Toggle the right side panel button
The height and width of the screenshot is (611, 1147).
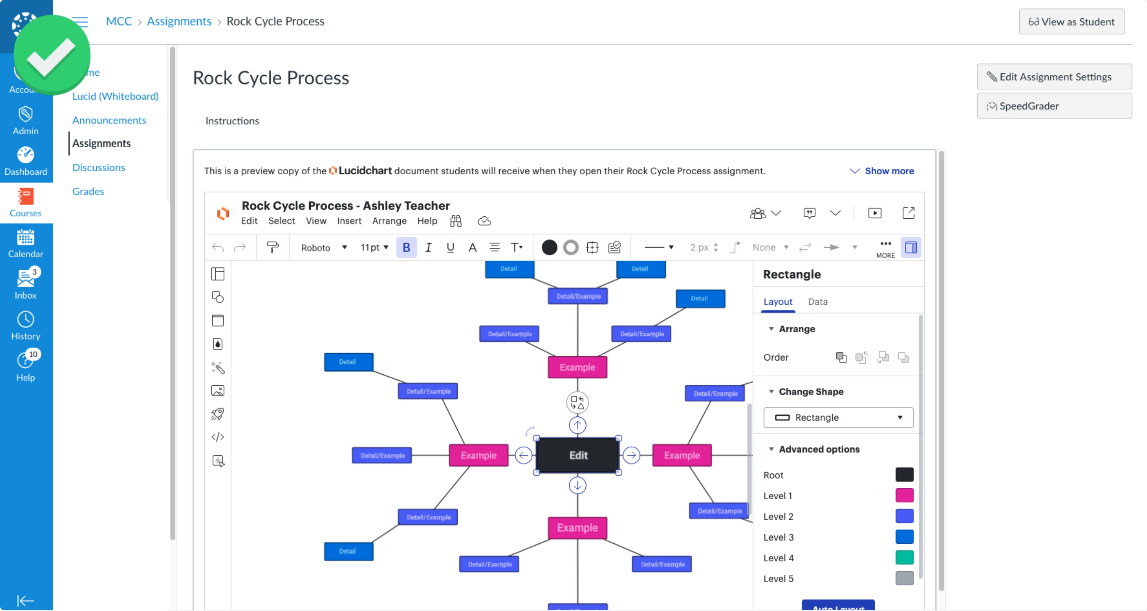click(911, 247)
